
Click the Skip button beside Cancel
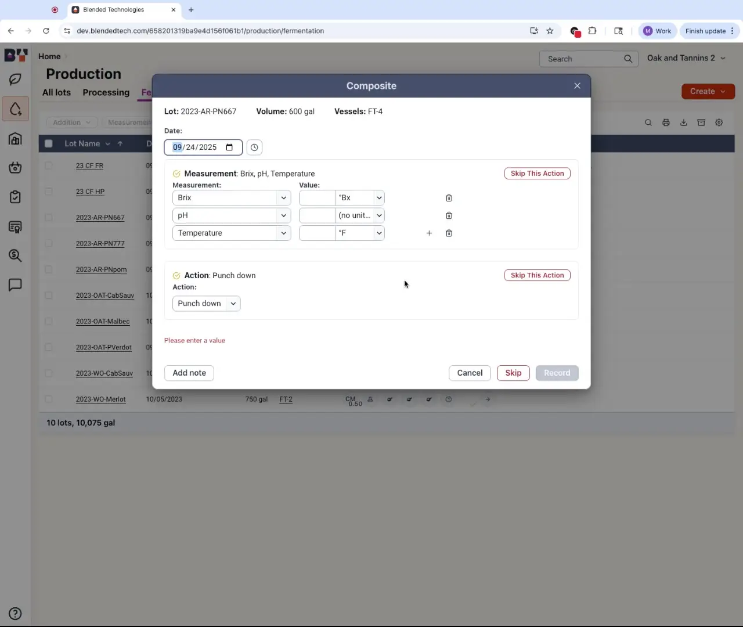coord(513,373)
